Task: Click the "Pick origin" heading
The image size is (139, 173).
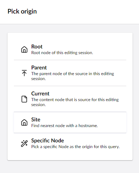Action: point(22,11)
